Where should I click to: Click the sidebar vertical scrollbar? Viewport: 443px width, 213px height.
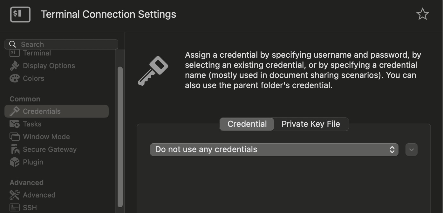pos(120,136)
